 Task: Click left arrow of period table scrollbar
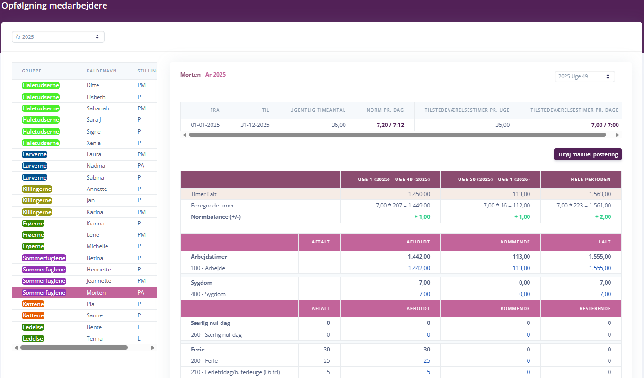coord(184,135)
